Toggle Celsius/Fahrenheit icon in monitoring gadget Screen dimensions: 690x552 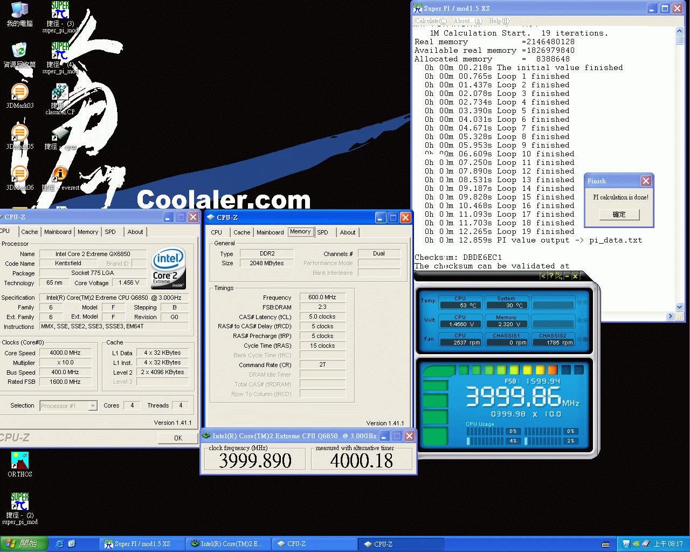pyautogui.click(x=559, y=276)
